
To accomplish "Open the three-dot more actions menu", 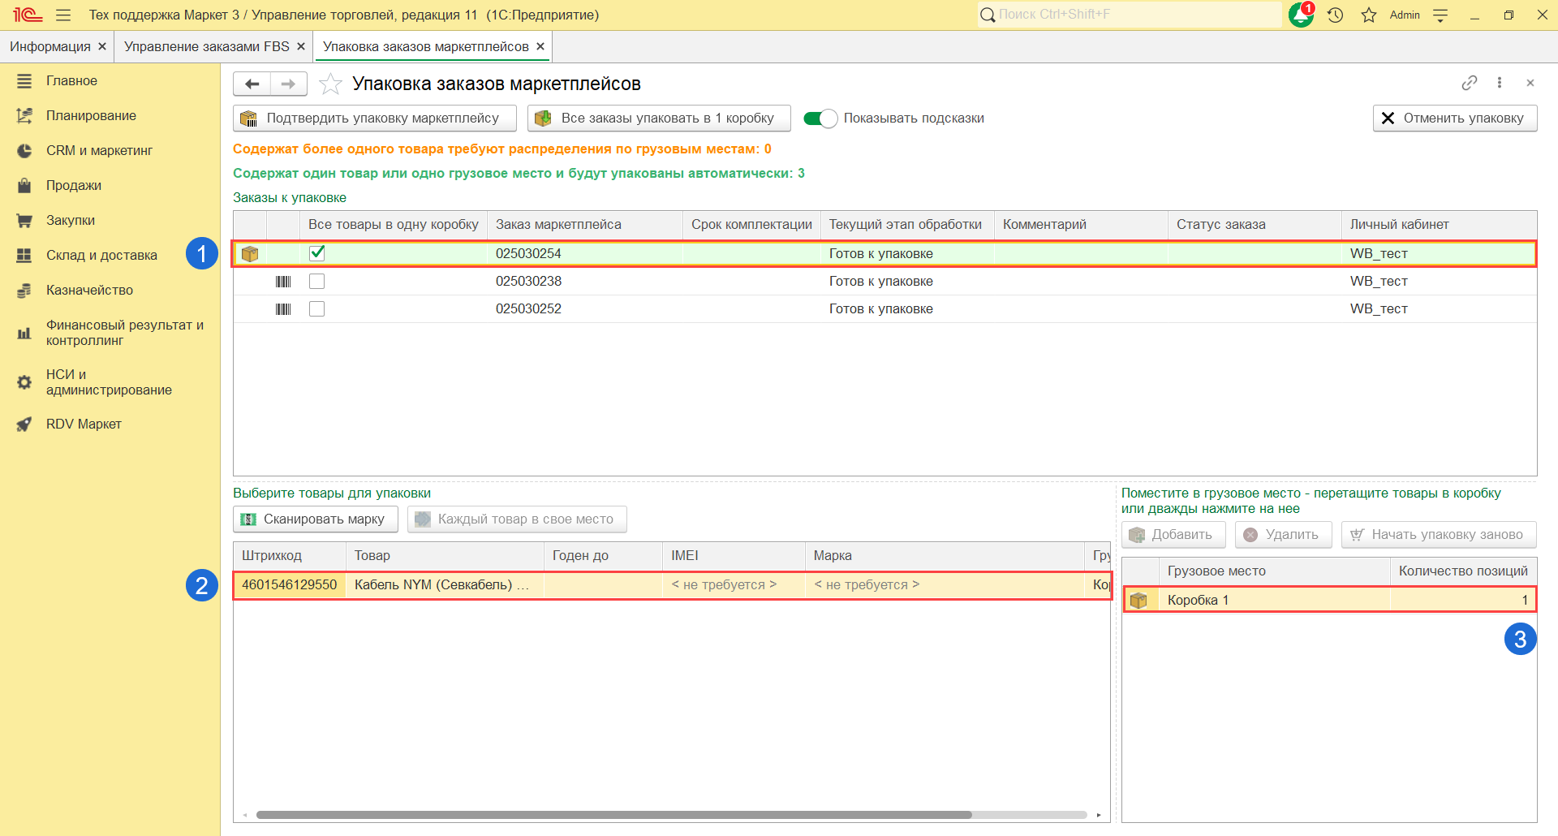I will click(x=1500, y=83).
